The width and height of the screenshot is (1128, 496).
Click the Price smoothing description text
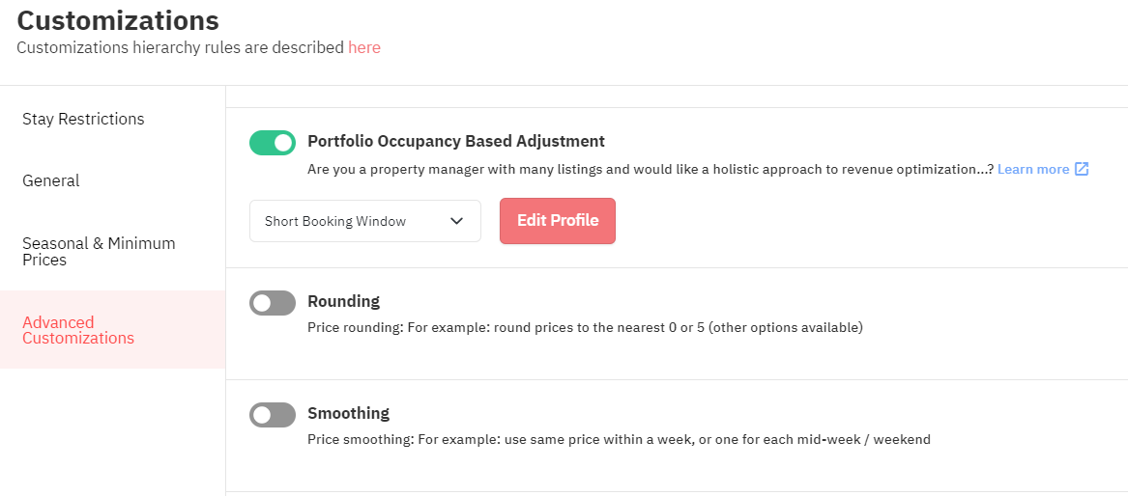pyautogui.click(x=619, y=439)
